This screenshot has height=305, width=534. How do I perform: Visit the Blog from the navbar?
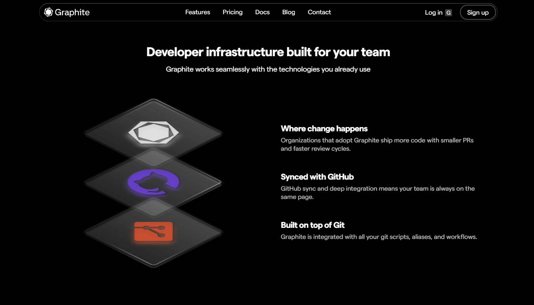pyautogui.click(x=289, y=12)
